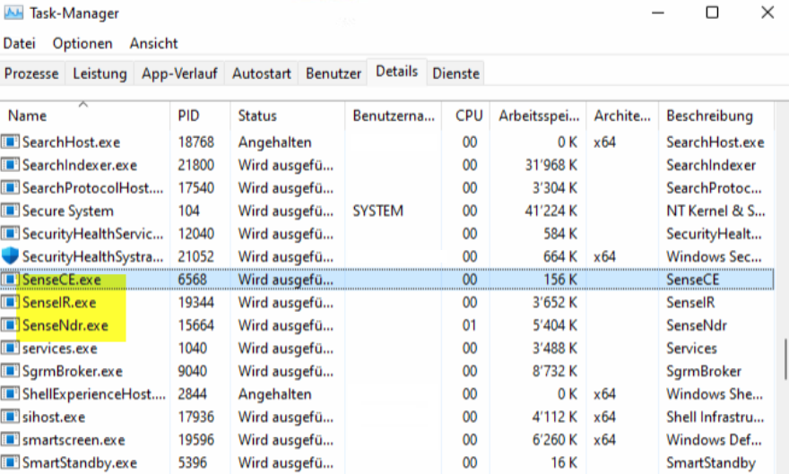Select the SmartStandby.exe name text
Viewport: 789px width, 474px height.
pyautogui.click(x=80, y=462)
